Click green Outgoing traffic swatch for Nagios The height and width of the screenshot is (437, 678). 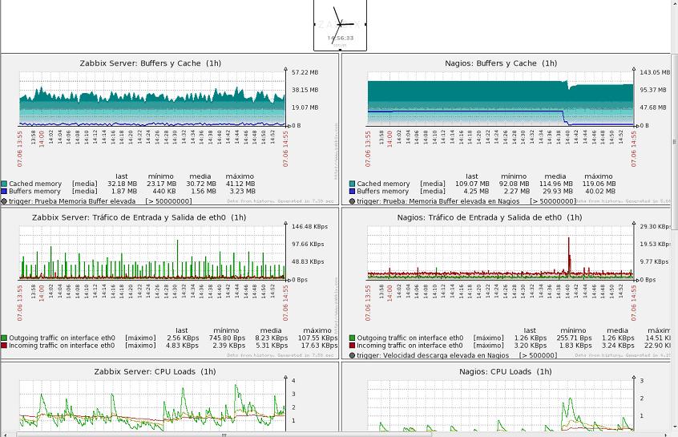point(353,338)
